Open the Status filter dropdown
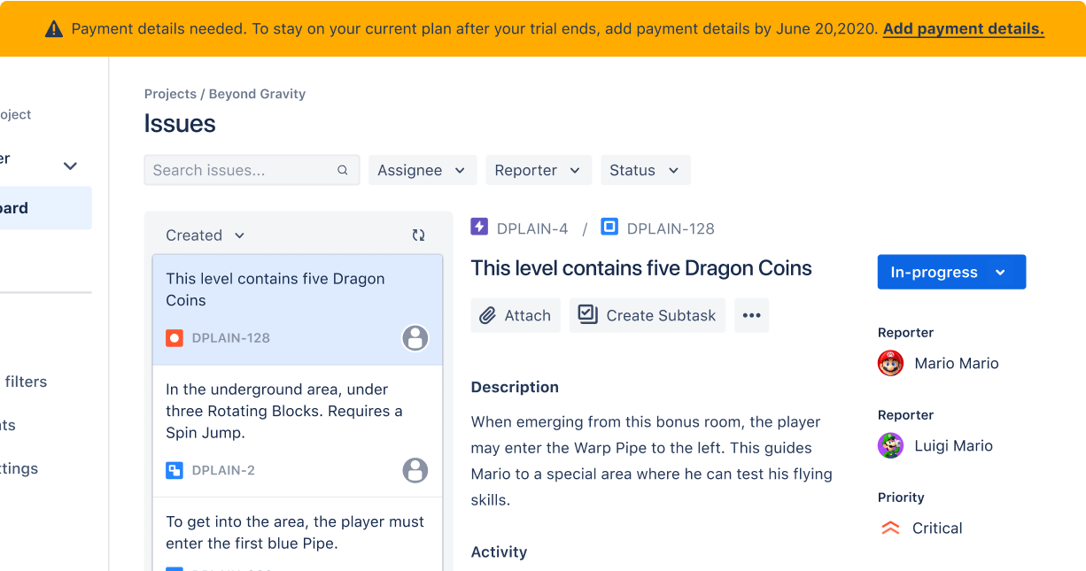Image resolution: width=1086 pixels, height=571 pixels. click(646, 170)
